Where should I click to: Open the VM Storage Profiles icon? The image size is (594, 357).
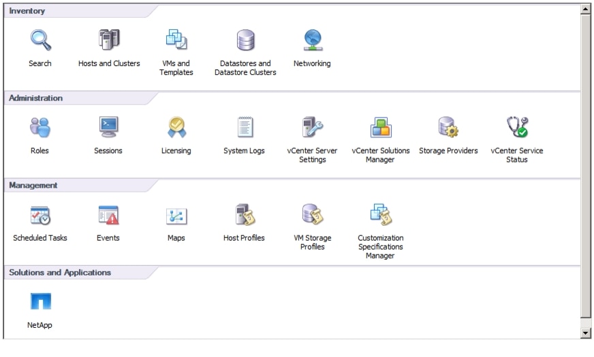(x=313, y=214)
